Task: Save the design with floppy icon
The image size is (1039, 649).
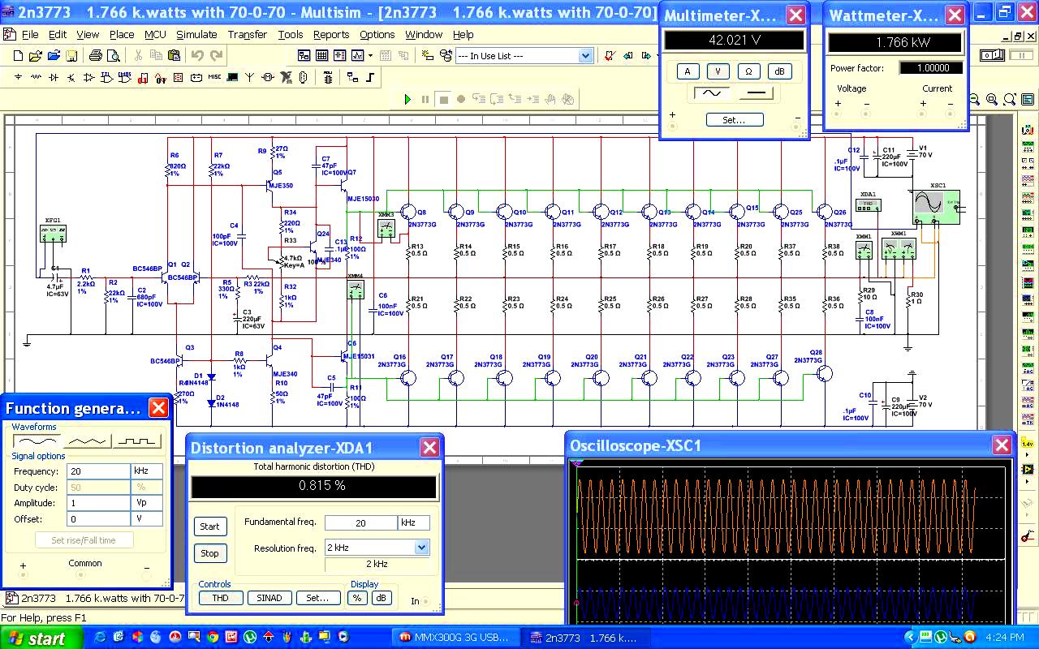Action: 71,56
